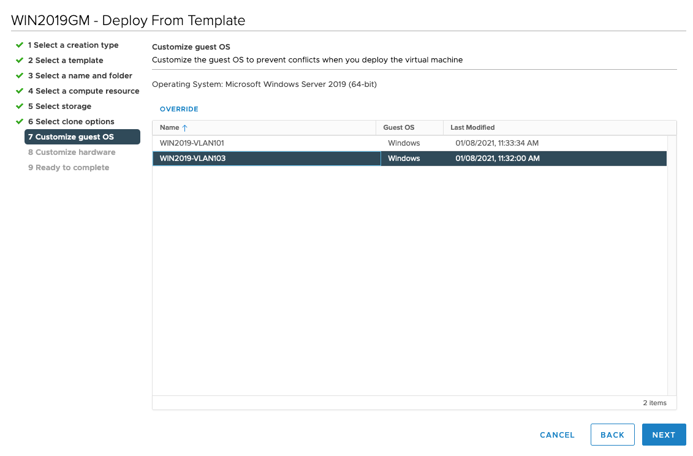
Task: Click the checkmark beside Select a name and folder
Action: 20,76
